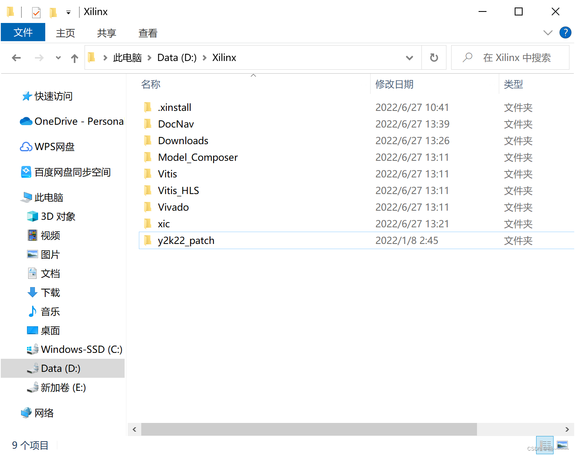This screenshot has width=575, height=455.
Task: Select 此电脑 in navigation pane
Action: 42,197
